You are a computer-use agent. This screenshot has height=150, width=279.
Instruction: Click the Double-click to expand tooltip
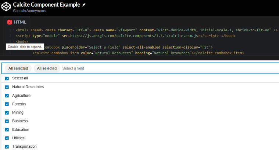[x=25, y=47]
